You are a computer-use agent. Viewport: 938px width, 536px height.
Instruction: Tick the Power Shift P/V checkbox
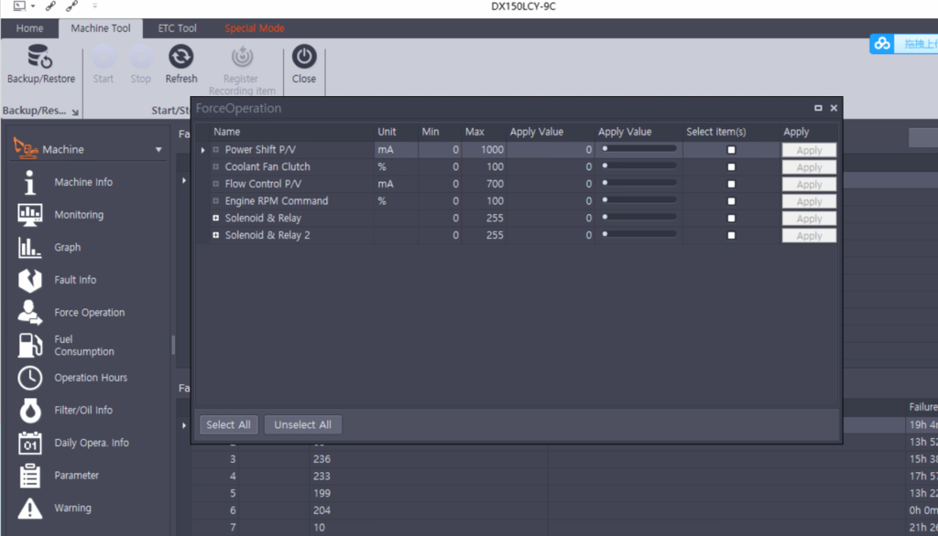point(731,150)
